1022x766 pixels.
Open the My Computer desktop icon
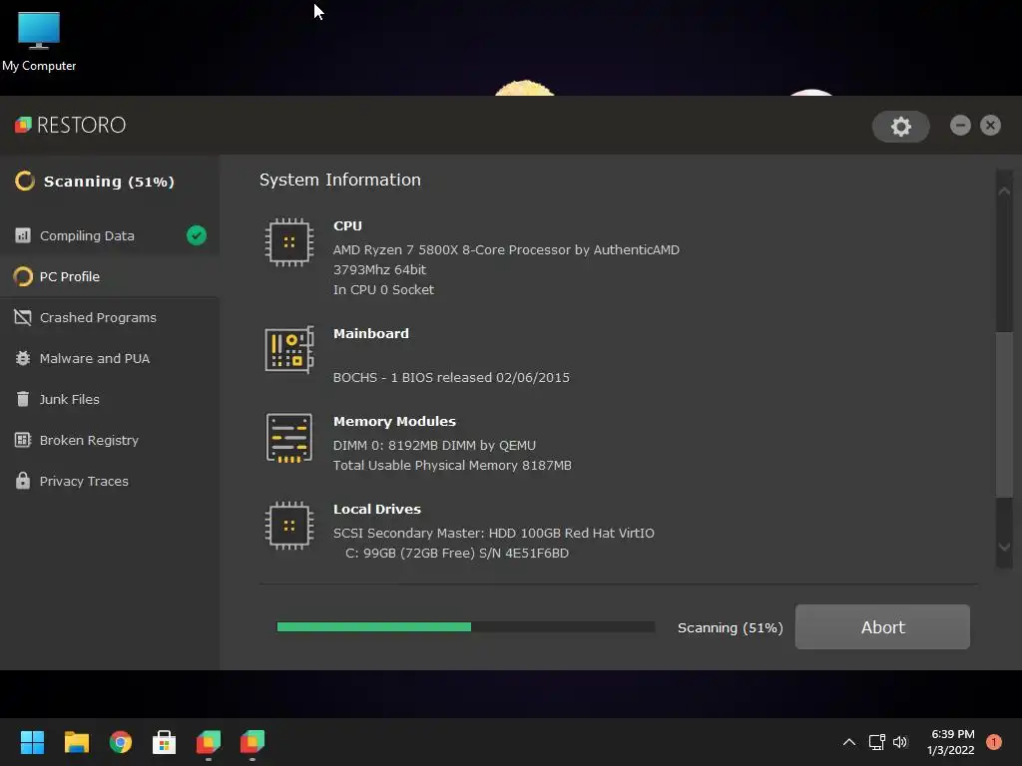click(x=39, y=41)
